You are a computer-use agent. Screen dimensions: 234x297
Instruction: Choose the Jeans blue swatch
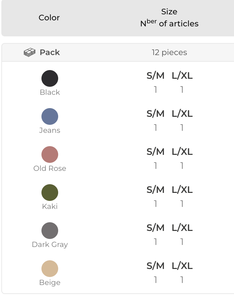tap(50, 117)
